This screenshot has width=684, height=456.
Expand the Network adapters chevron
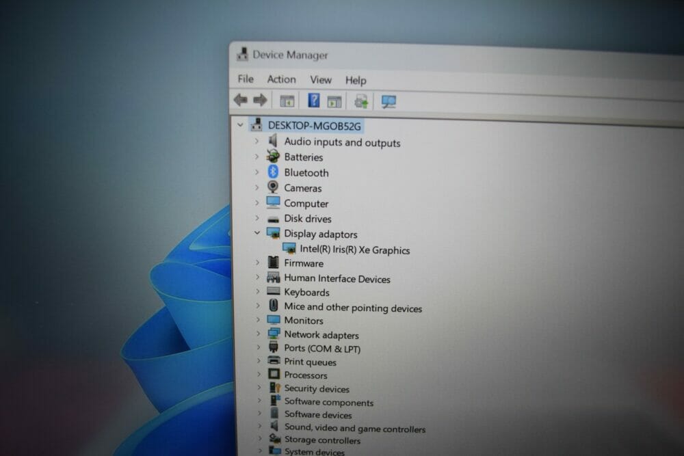[x=259, y=334]
